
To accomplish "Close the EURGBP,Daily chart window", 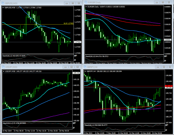I will [169, 2].
